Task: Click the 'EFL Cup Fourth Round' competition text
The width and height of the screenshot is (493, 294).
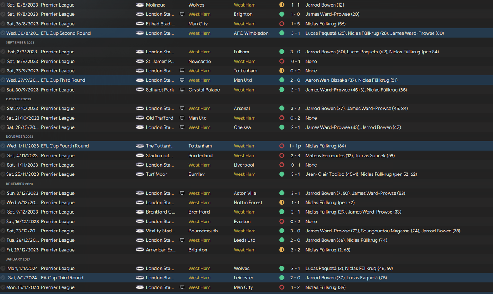Action: click(65, 146)
